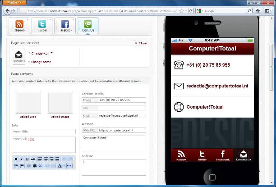The height and width of the screenshot is (187, 276).
Task: Click the Indent icon
Action: click(34, 166)
